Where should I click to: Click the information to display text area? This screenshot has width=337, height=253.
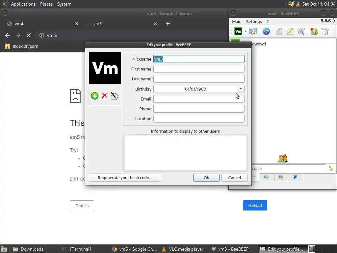click(x=185, y=153)
